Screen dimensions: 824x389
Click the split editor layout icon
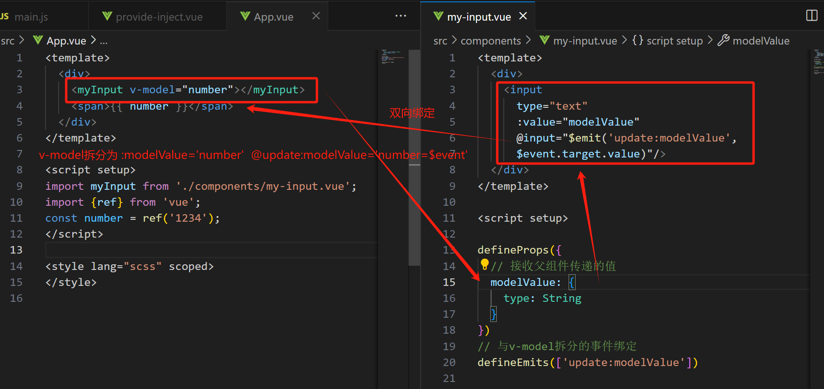click(x=812, y=15)
